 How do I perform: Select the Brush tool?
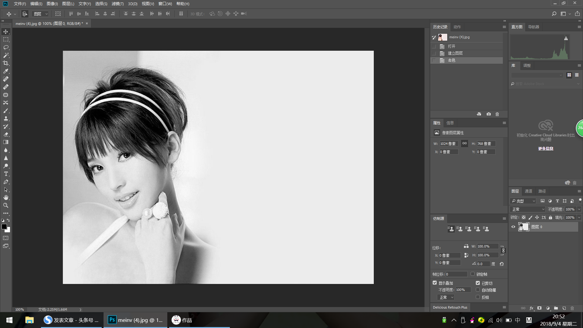6,111
